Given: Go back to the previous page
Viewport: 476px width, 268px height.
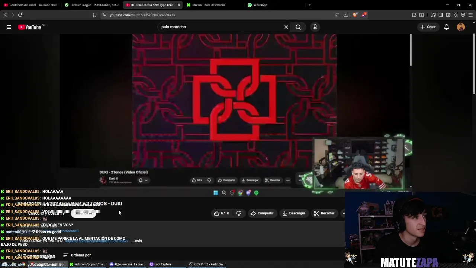Looking at the screenshot, I should pos(5,15).
